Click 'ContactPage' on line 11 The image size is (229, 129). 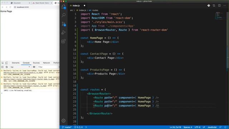99,54
